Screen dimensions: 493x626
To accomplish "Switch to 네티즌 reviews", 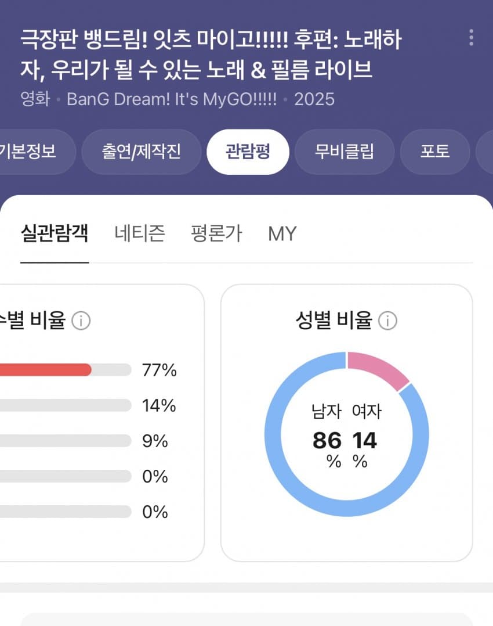I will coord(140,233).
